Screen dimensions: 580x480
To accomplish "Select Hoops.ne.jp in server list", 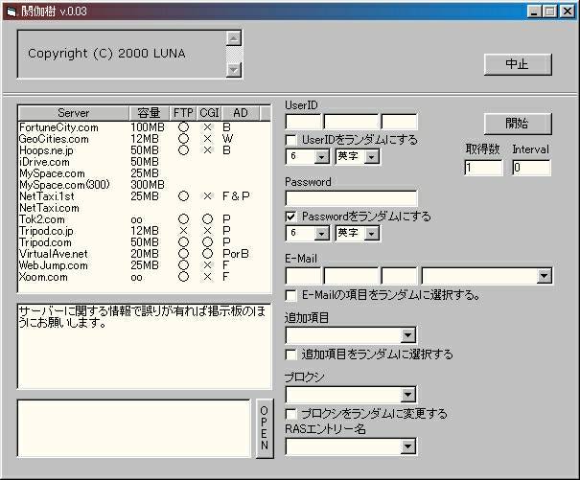I will pos(144,150).
